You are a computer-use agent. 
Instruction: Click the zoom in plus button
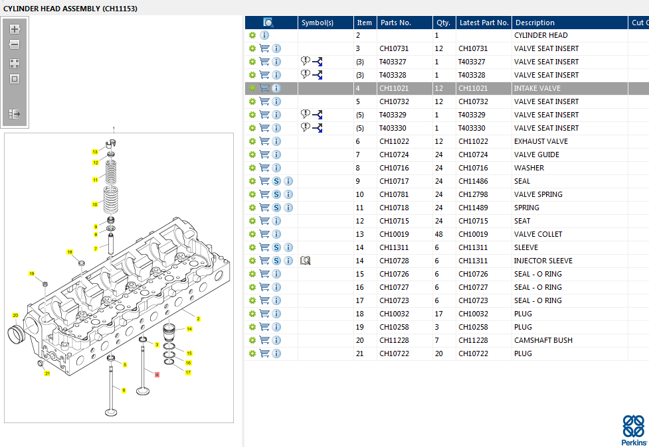coord(15,29)
